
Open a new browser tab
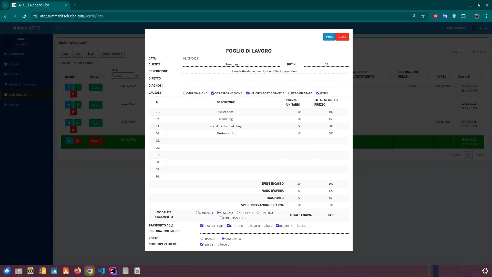[x=75, y=5]
